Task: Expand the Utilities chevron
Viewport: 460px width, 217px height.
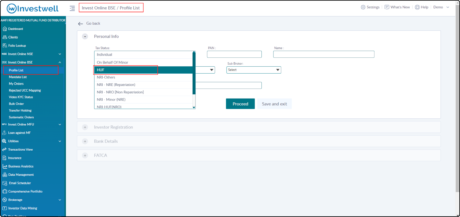Action: tap(60, 141)
